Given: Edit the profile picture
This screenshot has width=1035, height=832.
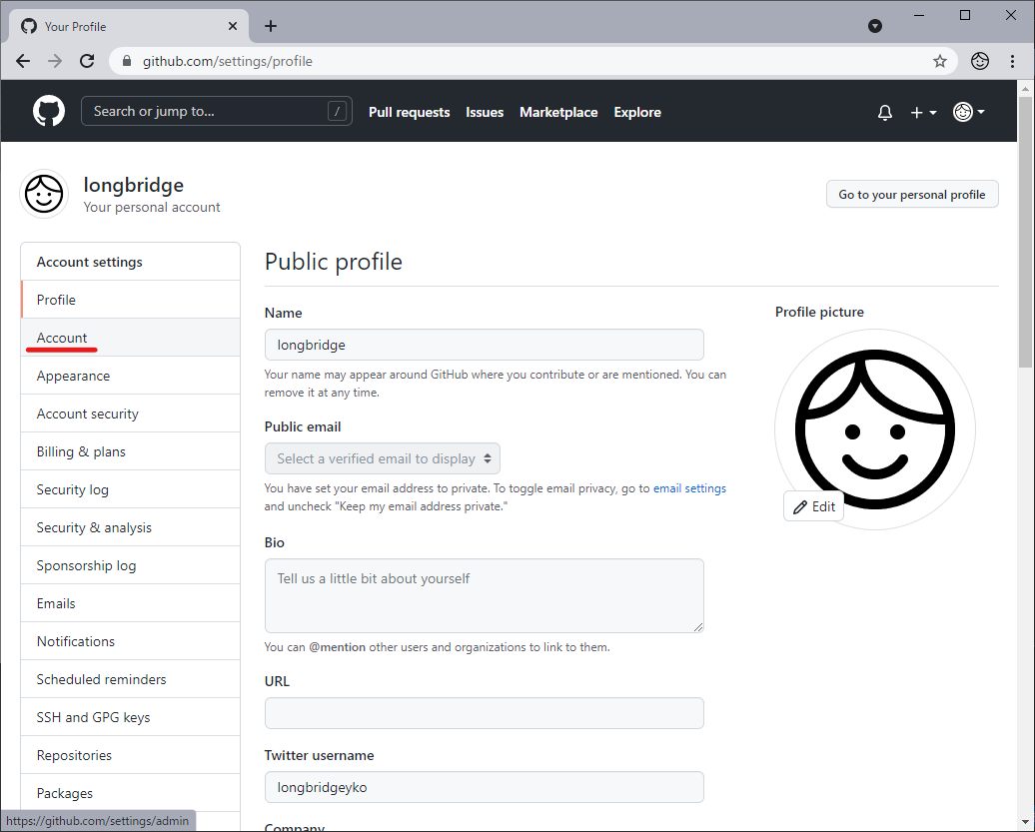Looking at the screenshot, I should pos(814,506).
